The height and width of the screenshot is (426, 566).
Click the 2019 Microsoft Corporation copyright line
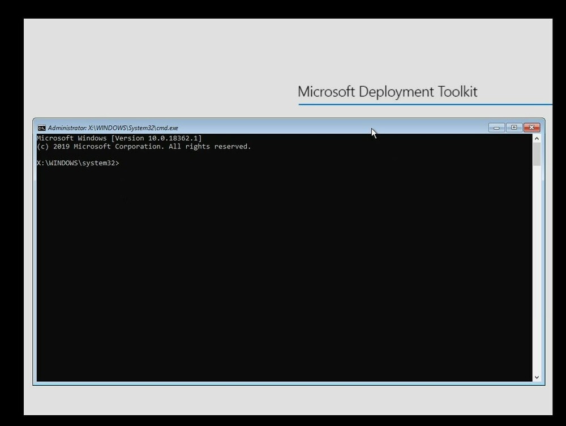point(144,147)
